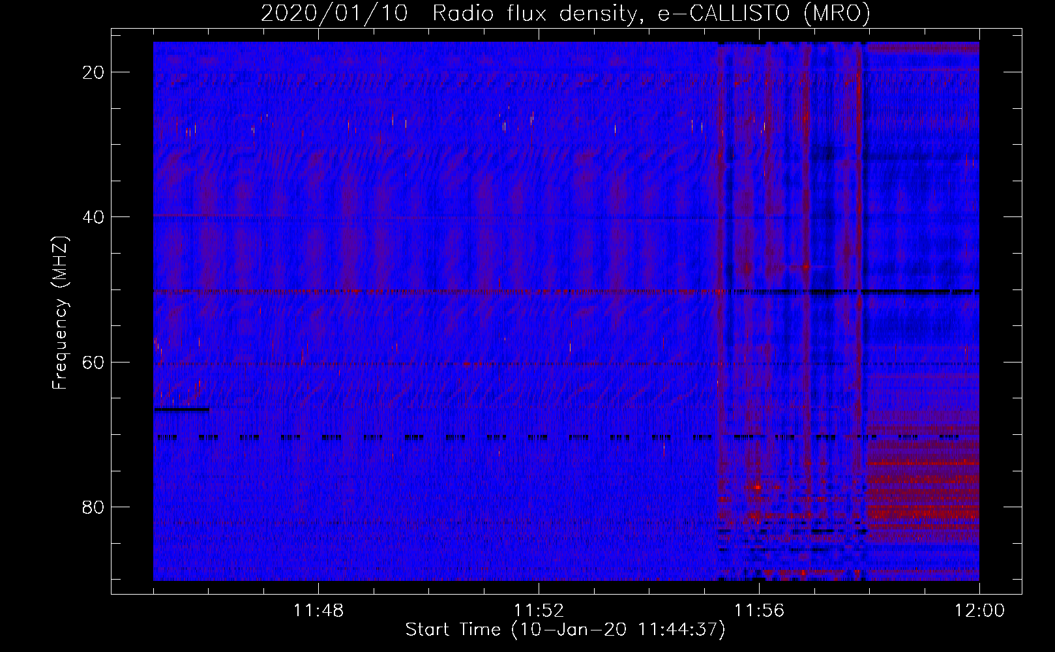Select the 11:56 time tick label
The image size is (1055, 652).
click(759, 611)
